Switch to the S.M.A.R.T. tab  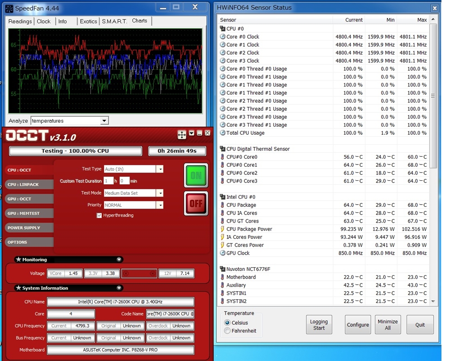tap(114, 21)
